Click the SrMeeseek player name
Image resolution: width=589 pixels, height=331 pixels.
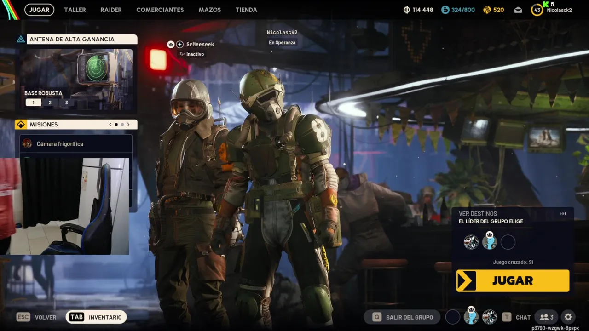click(200, 45)
